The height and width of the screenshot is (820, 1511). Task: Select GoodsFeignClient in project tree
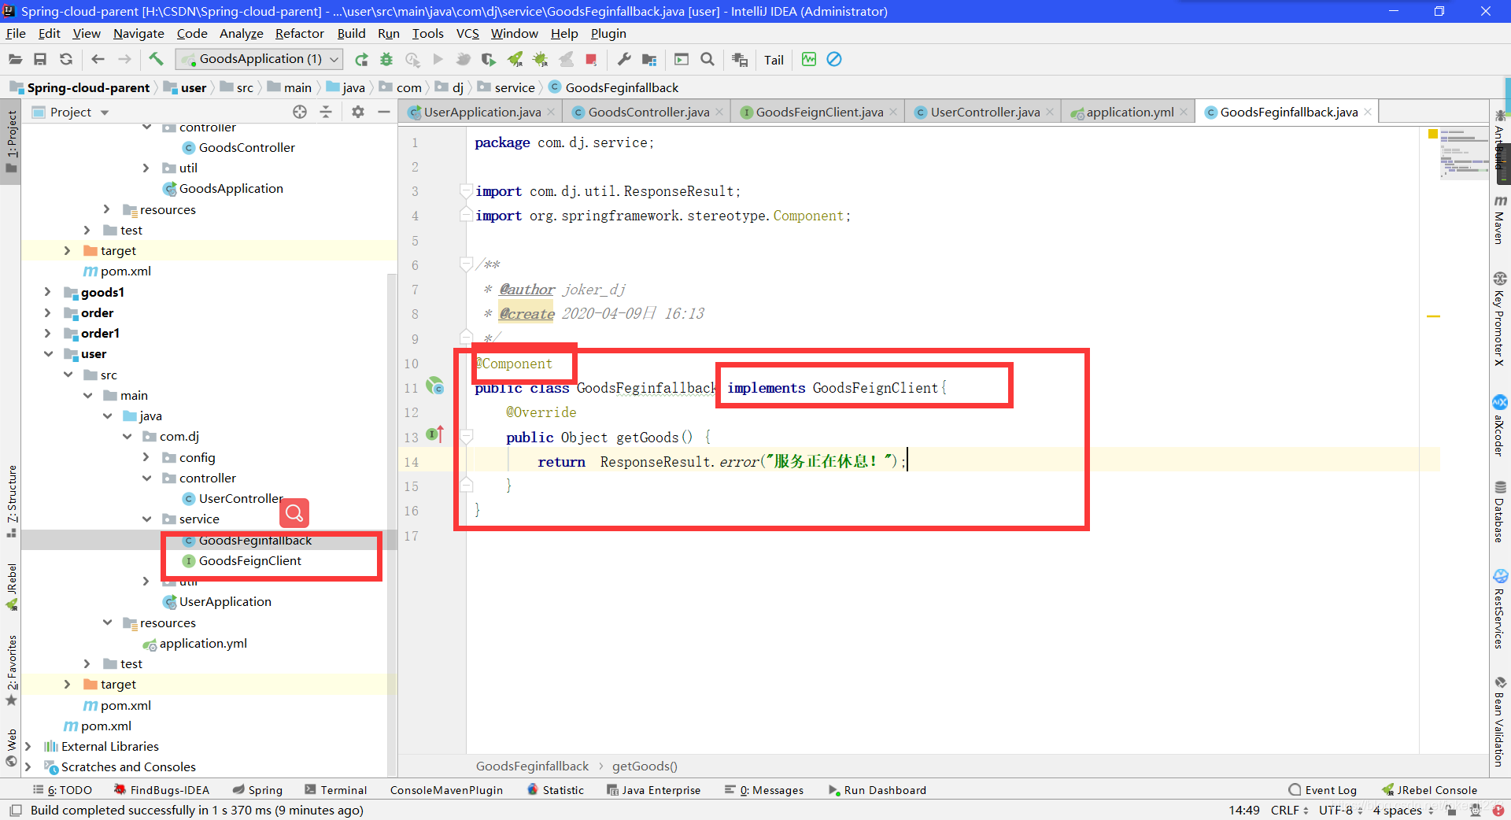(x=250, y=560)
